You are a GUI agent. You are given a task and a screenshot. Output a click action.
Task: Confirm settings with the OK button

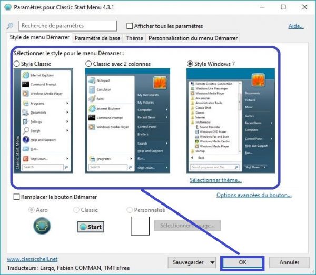coord(242,262)
